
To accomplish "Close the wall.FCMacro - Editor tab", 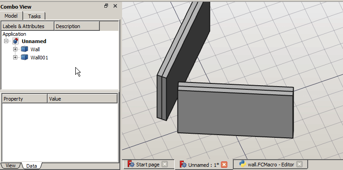I will pos(300,164).
